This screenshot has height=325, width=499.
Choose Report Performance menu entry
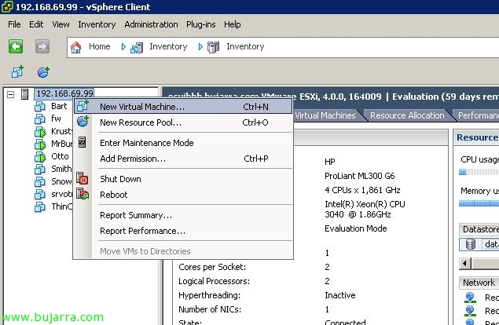[x=183, y=231]
